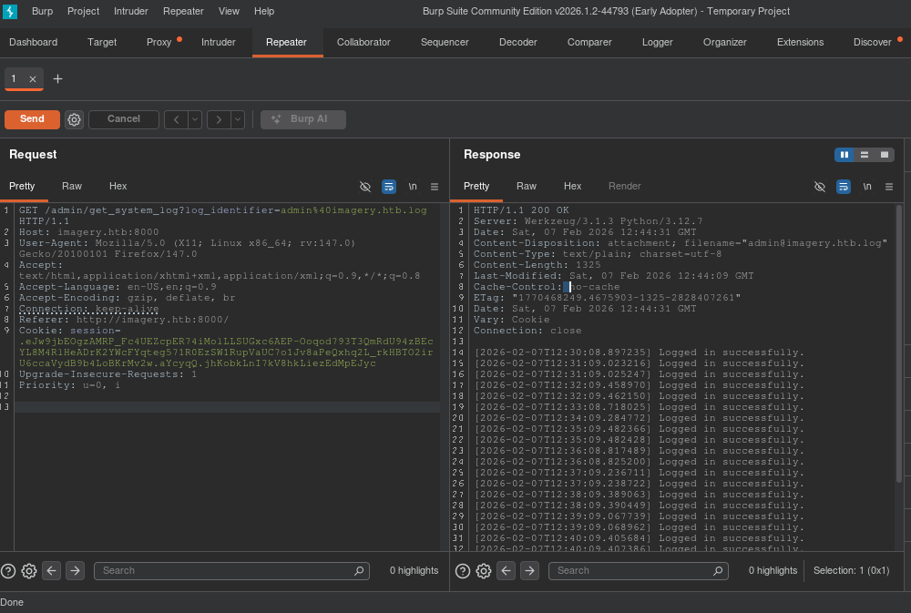Screen dimensions: 911x613
Task: Expand the history forward dropdown arrow
Action: click(238, 119)
